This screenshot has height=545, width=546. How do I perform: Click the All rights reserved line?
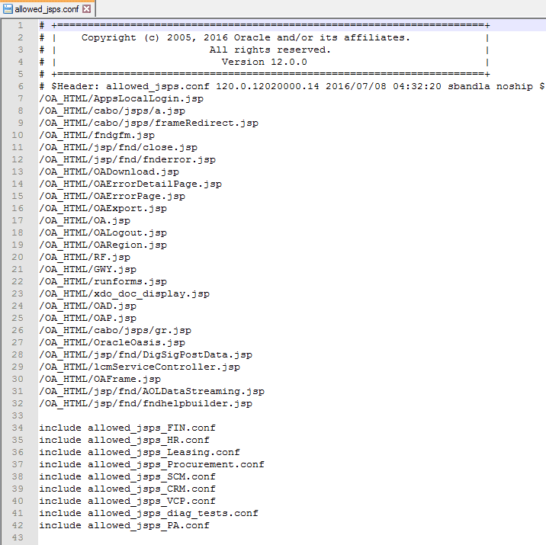[x=270, y=50]
